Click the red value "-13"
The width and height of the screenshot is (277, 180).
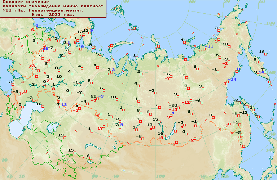[173, 110]
